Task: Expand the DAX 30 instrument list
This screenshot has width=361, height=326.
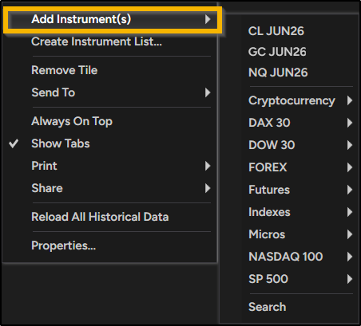Action: pos(289,123)
